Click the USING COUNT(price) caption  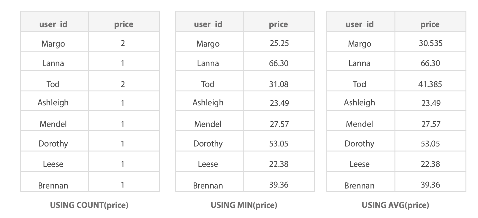click(89, 205)
